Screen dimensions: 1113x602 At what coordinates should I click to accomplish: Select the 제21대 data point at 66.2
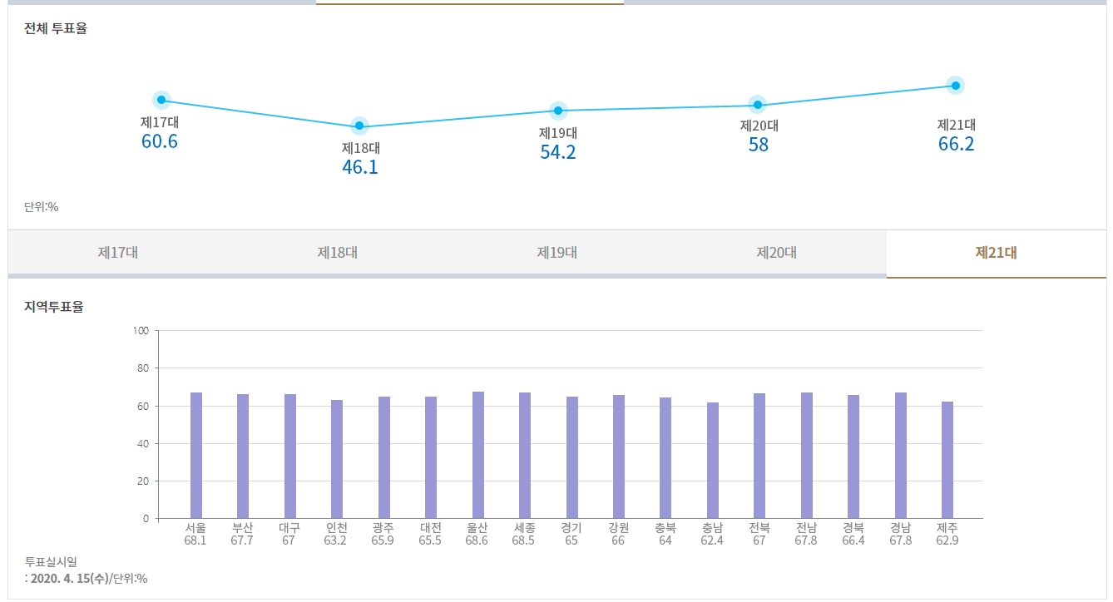(956, 85)
